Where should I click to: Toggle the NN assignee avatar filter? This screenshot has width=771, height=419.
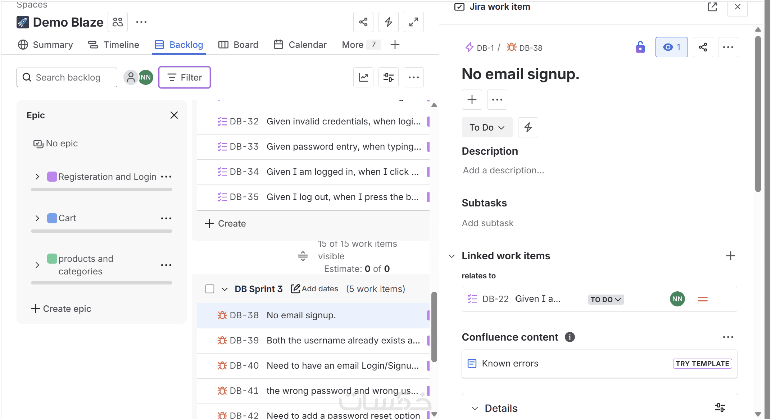146,77
